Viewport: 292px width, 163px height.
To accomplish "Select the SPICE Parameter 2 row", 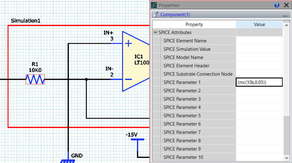I will pyautogui.click(x=217, y=91).
